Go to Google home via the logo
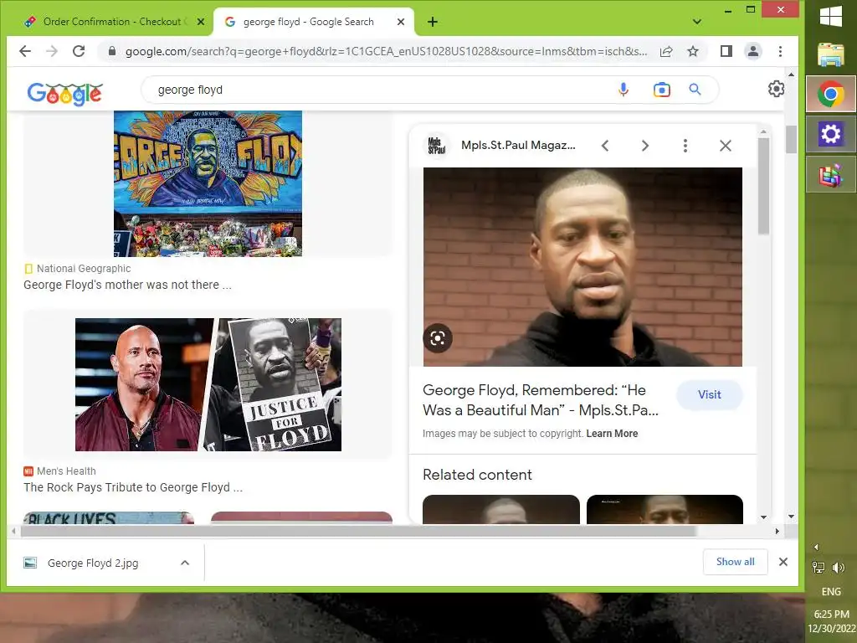The width and height of the screenshot is (857, 643). point(65,94)
